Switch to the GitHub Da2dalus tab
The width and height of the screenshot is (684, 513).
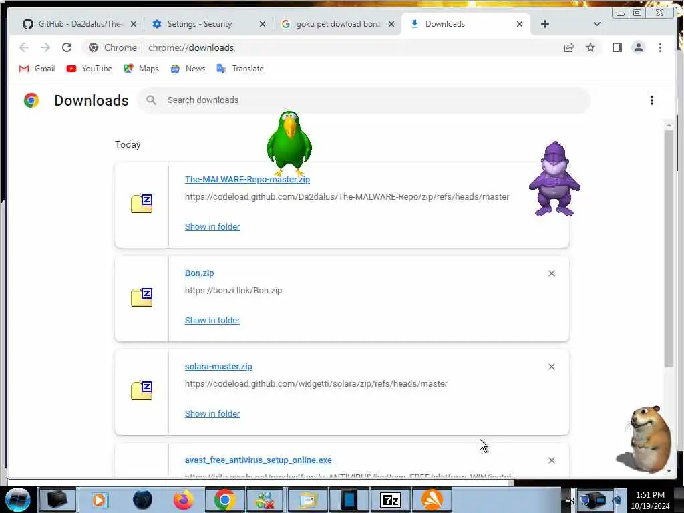click(79, 24)
